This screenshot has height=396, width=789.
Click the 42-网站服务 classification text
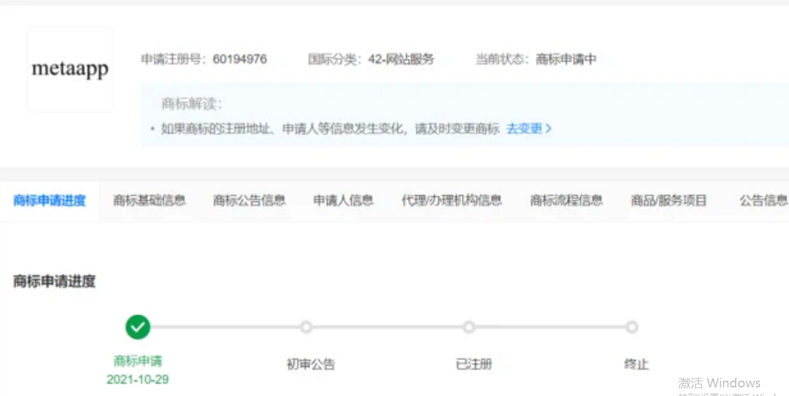[x=401, y=60]
